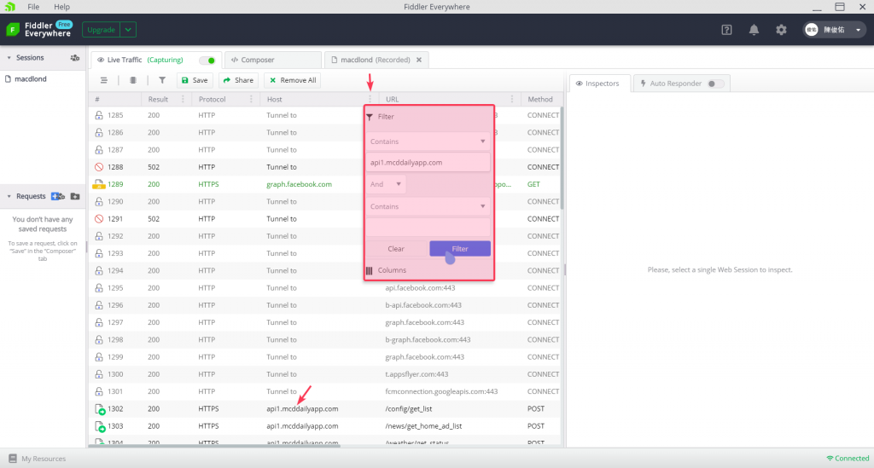The image size is (874, 468).
Task: Click the new folder icon beside Requests
Action: click(75, 196)
